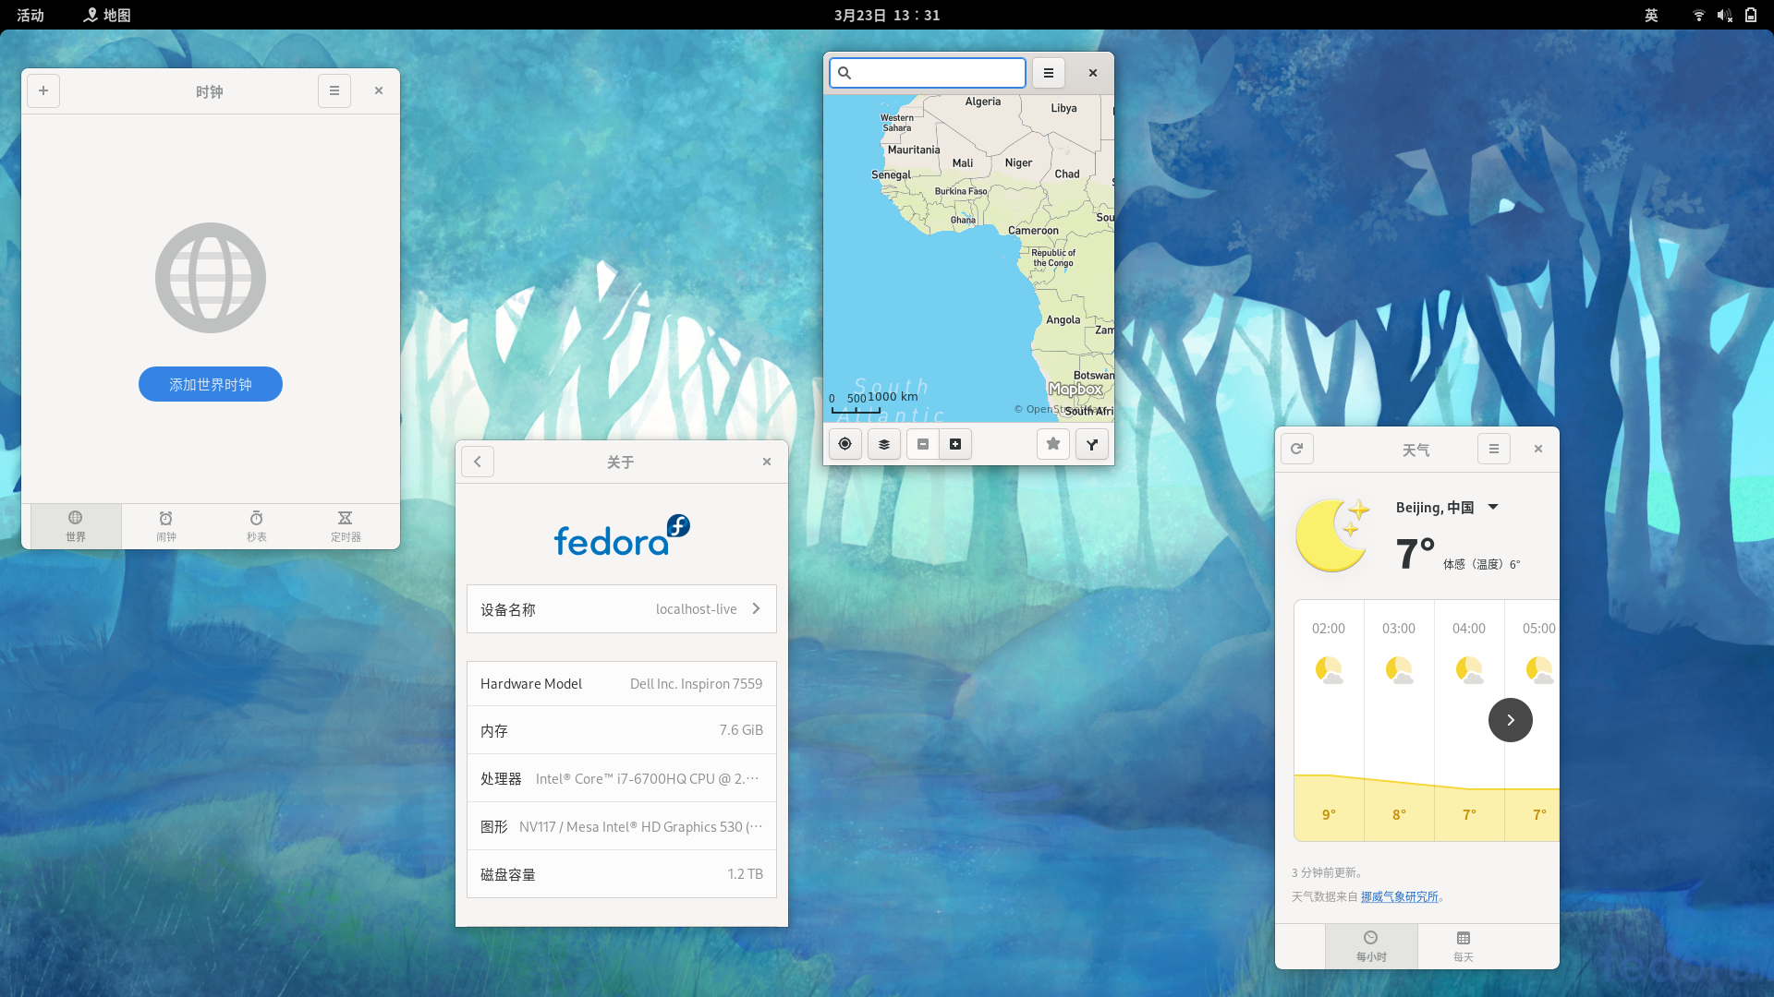Open the map layers selector
Image resolution: width=1774 pixels, height=997 pixels.
point(884,444)
